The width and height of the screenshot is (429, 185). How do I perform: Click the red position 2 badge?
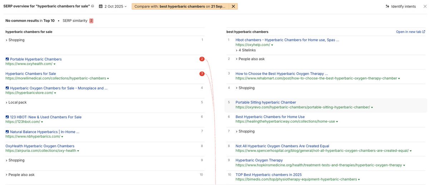202,59
